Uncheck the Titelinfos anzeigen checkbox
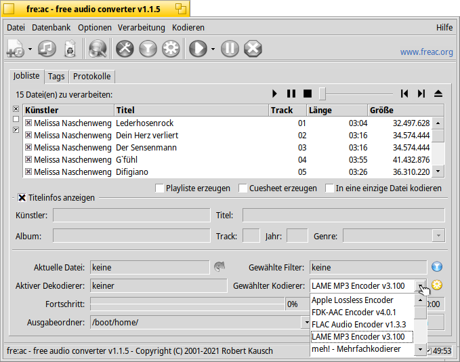 [22, 198]
